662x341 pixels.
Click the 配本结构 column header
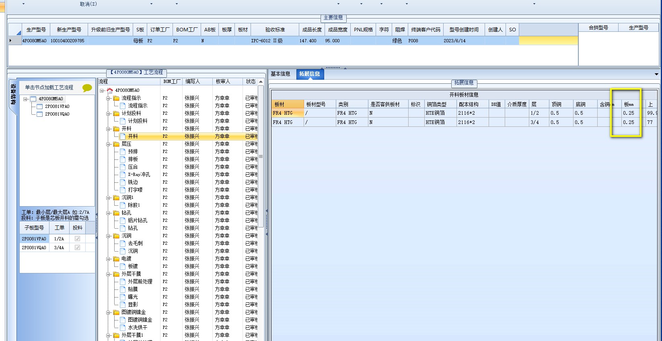pos(473,104)
